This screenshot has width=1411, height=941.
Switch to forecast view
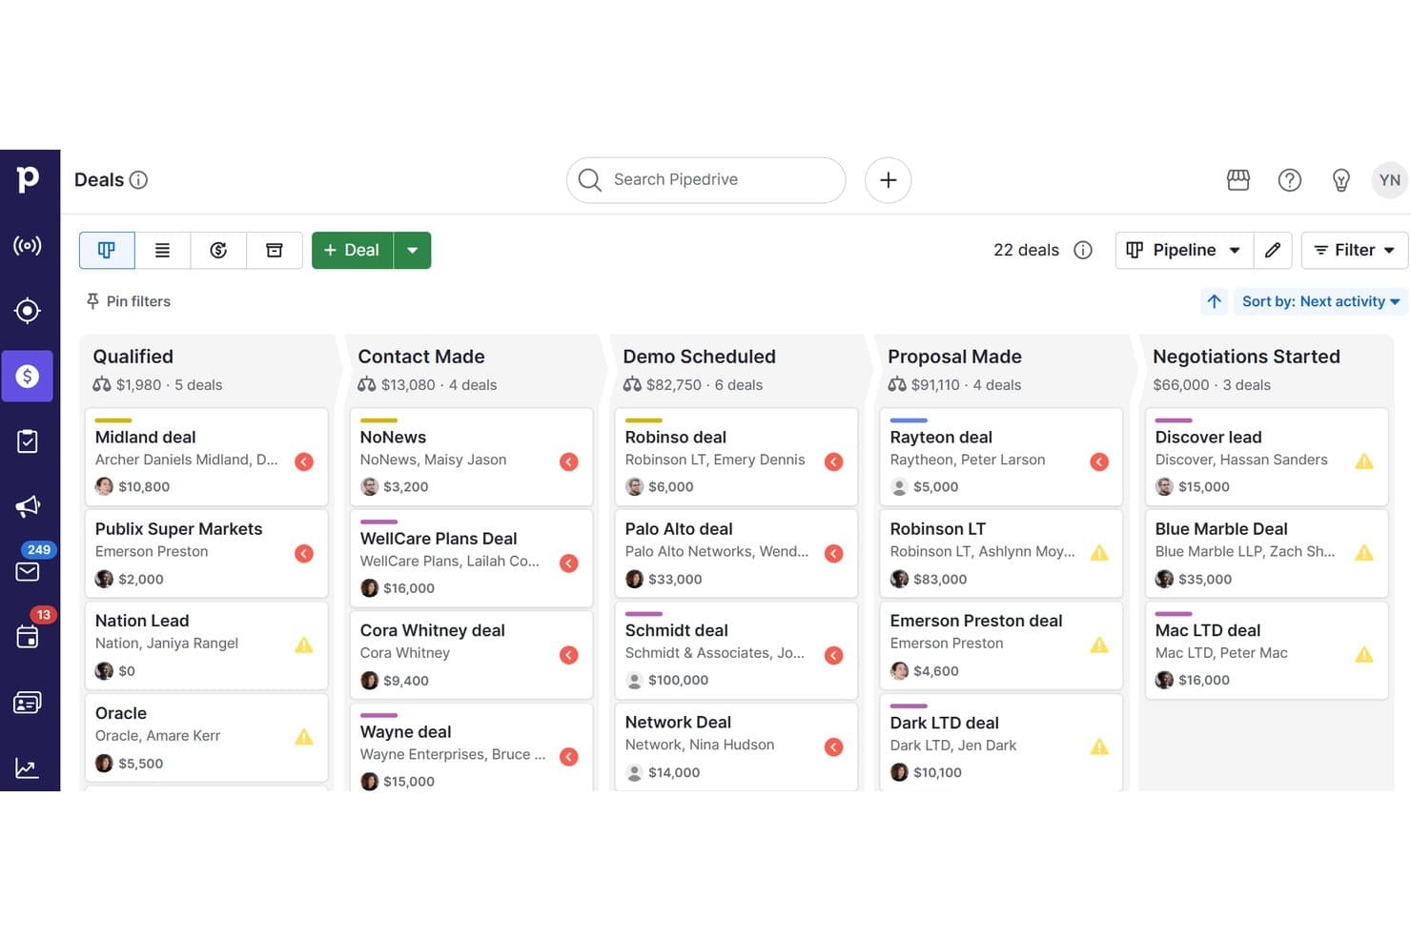pyautogui.click(x=218, y=250)
